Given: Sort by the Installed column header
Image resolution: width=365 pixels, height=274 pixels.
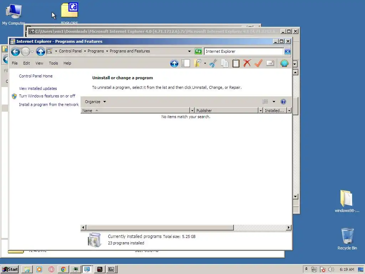Looking at the screenshot, I should pos(275,111).
